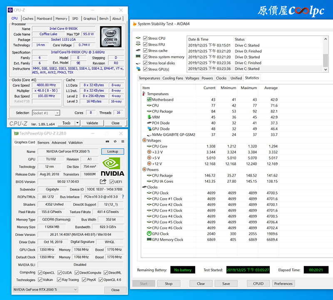This screenshot has height=300, width=333.
Task: Click GPU-Z refresh icon
Action: coord(115,141)
